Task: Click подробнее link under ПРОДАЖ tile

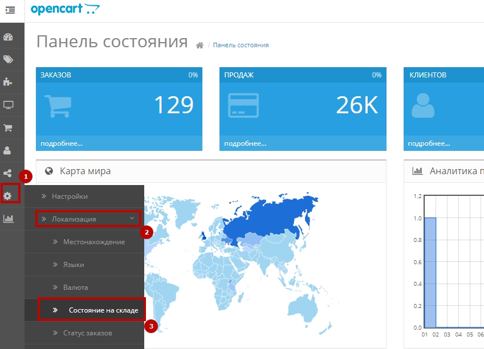Action: [245, 143]
